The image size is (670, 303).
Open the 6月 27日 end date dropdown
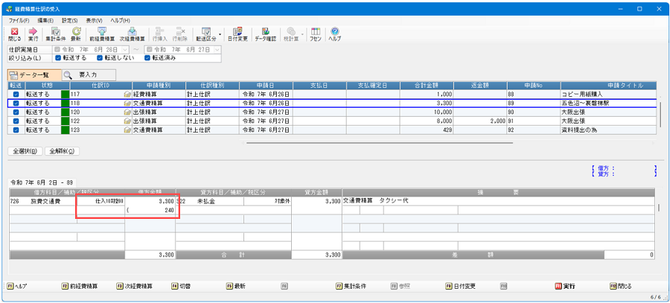coord(217,50)
